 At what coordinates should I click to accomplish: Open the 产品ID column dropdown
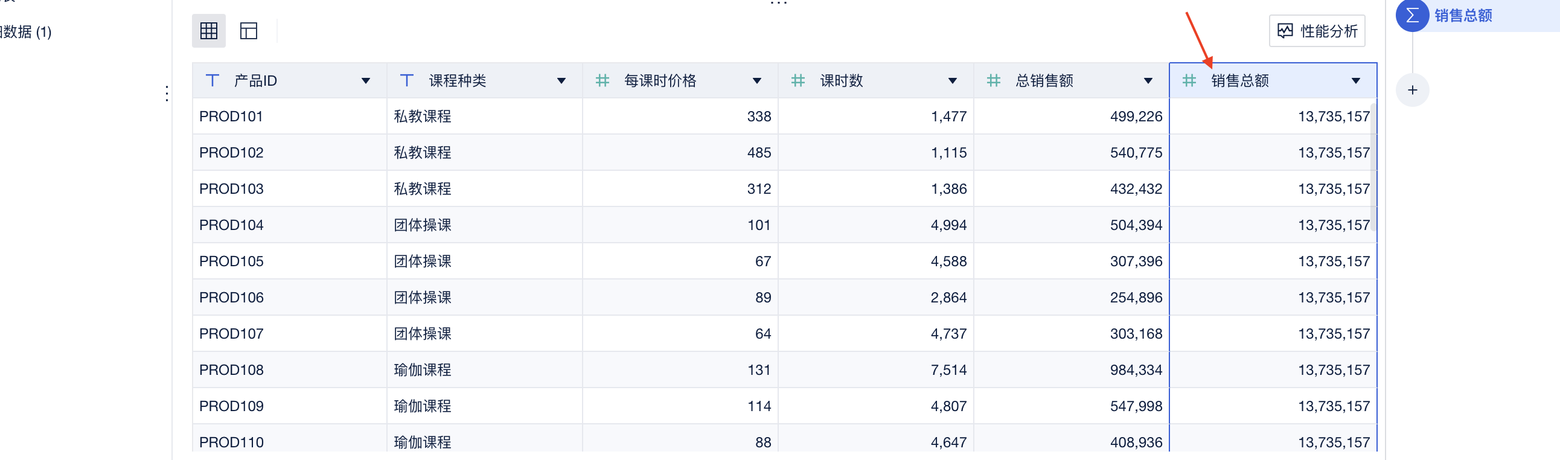click(366, 81)
